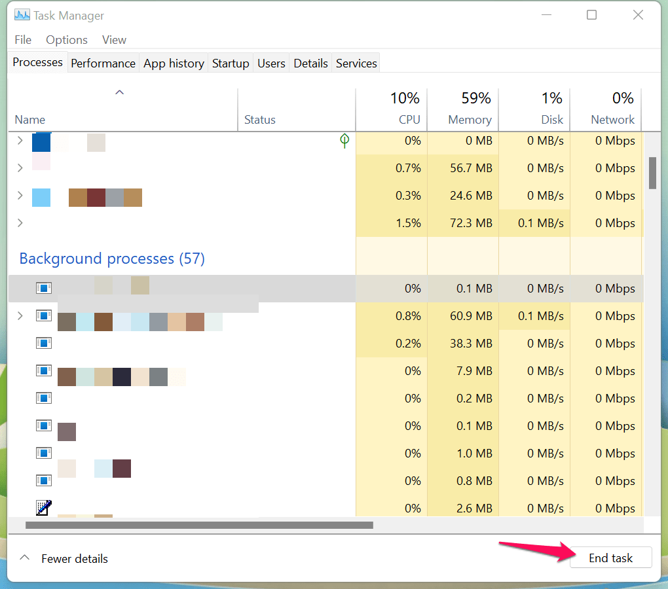Select the light blue app icon using 24.6 MB
Image resolution: width=668 pixels, height=589 pixels.
(41, 197)
